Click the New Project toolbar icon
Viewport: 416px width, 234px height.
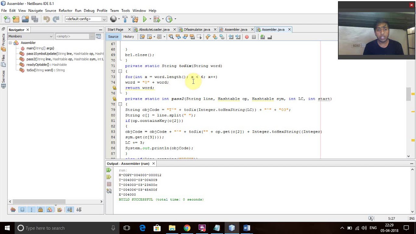pyautogui.click(x=16, y=19)
